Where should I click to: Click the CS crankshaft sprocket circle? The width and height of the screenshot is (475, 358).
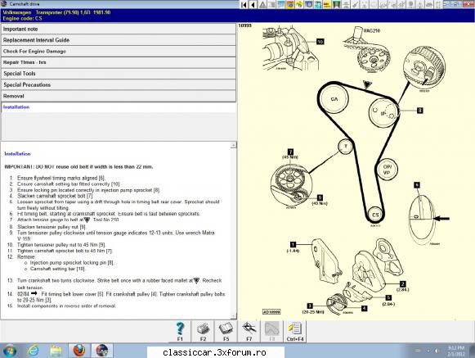375,215
